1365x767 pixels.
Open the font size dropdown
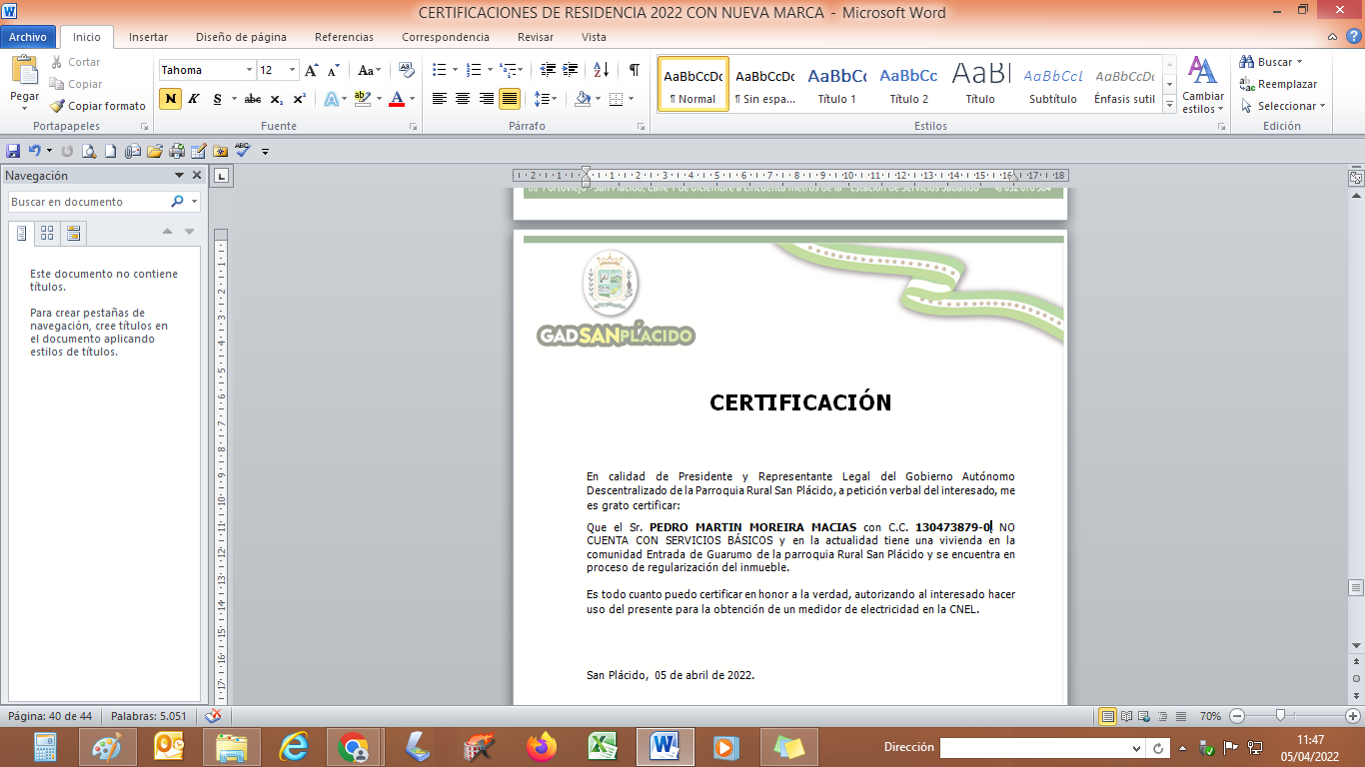click(292, 70)
